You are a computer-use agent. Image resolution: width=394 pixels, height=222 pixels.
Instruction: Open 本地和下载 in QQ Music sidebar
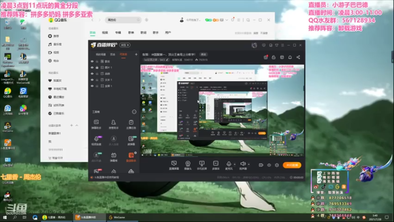(x=57, y=89)
